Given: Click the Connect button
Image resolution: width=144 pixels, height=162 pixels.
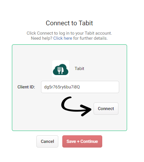Looking at the screenshot, I should click(x=106, y=109).
